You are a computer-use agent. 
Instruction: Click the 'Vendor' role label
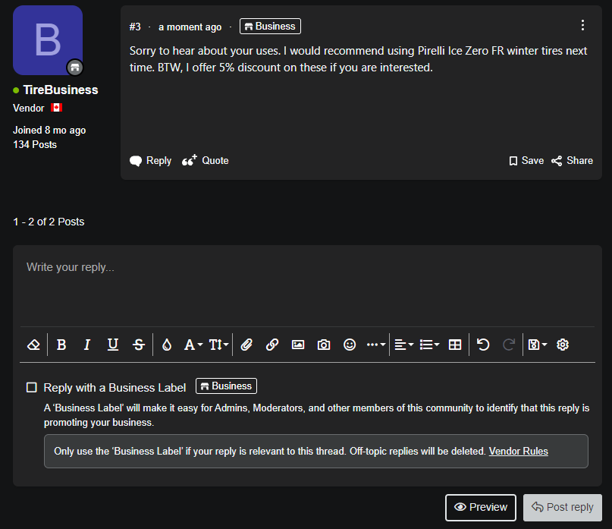(x=29, y=109)
